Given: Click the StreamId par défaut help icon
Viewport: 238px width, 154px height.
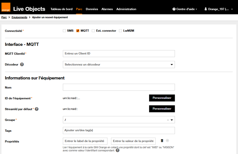Looking at the screenshot, I should point(37,109).
